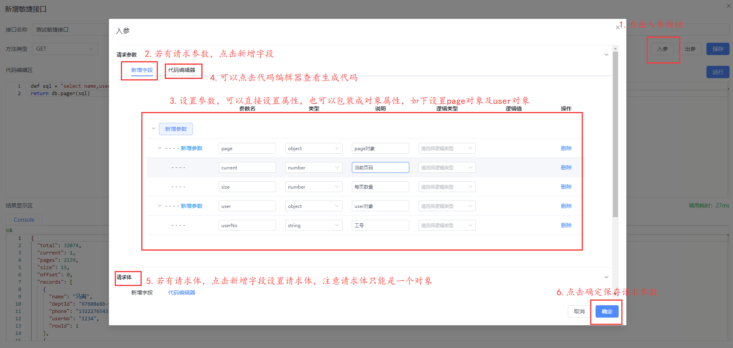This screenshot has height=348, width=733.
Task: Collapse the page row chevron
Action: 160,148
